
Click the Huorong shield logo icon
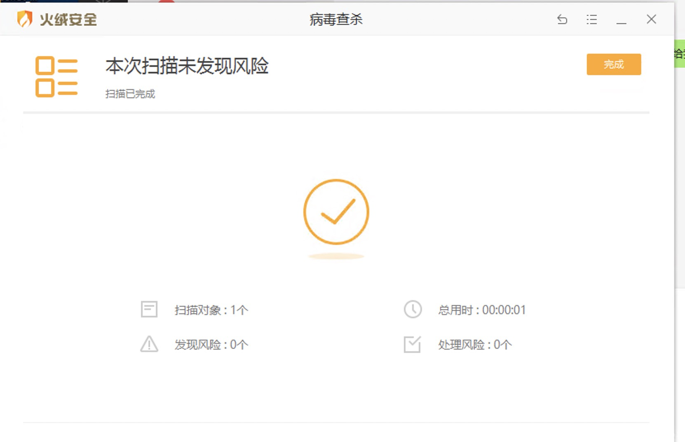point(25,19)
